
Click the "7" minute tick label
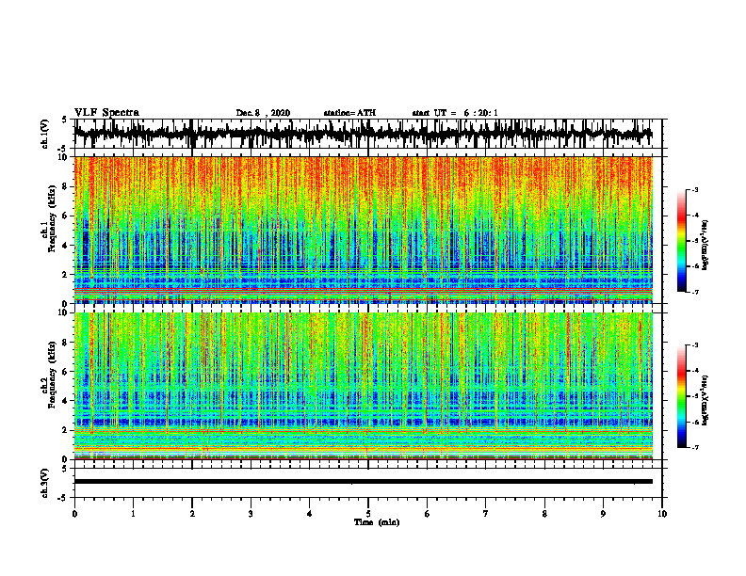click(x=486, y=514)
